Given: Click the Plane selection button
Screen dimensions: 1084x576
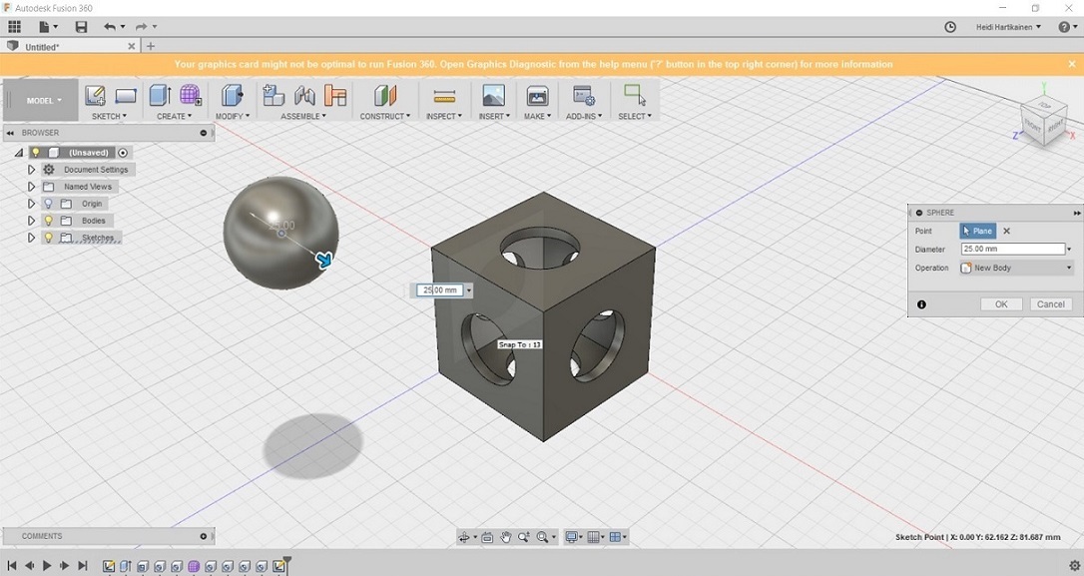Looking at the screenshot, I should [x=977, y=231].
